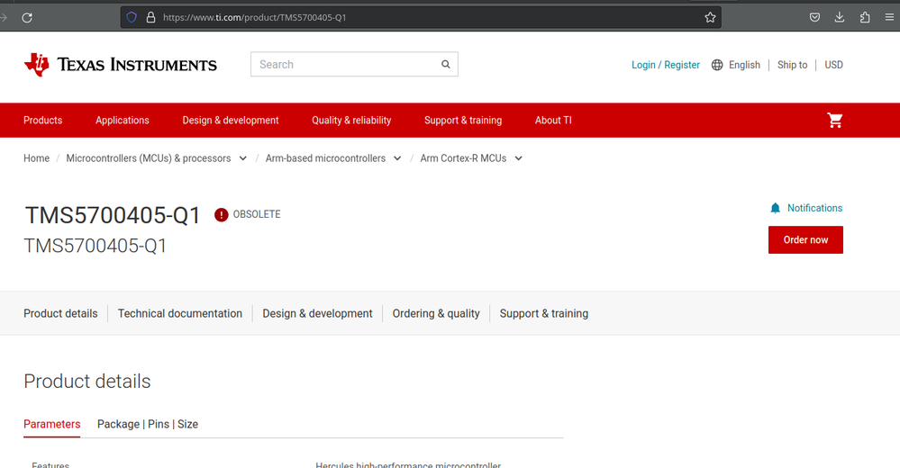Jump to Ordering & quality section
The image size is (900, 468).
(436, 314)
